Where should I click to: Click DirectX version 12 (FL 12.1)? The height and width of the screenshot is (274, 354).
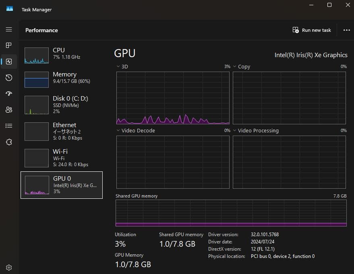coord(263,249)
